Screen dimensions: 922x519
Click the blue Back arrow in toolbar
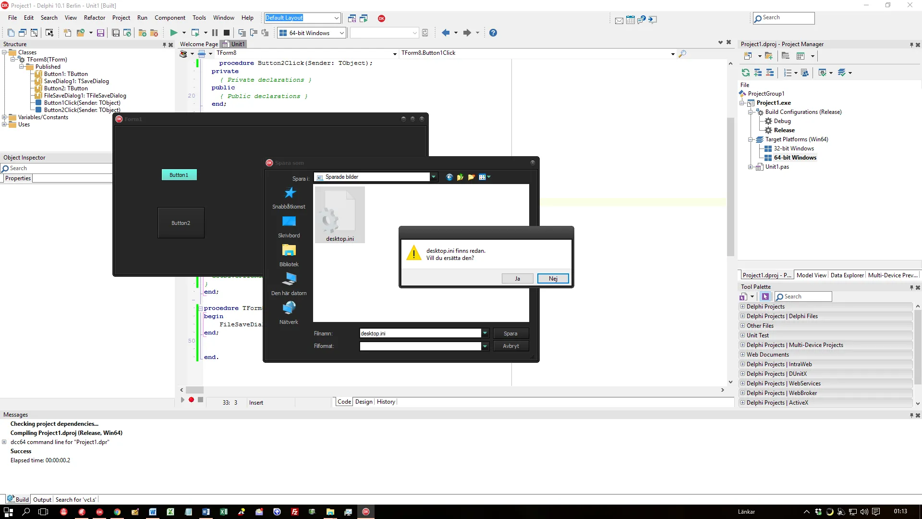pos(445,33)
